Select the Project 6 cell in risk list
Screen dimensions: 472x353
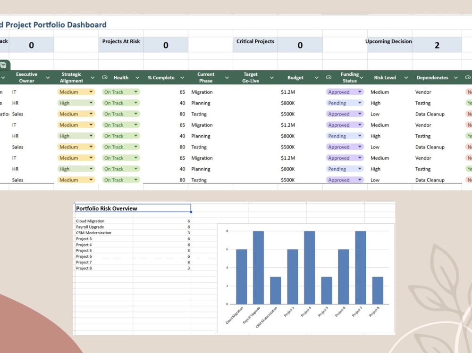pyautogui.click(x=104, y=256)
